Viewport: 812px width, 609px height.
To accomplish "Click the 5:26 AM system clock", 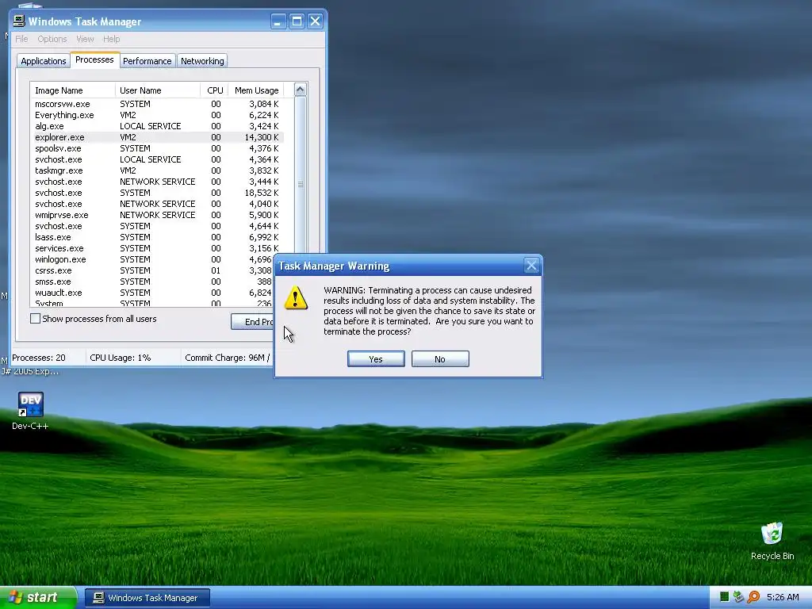I will click(x=783, y=597).
